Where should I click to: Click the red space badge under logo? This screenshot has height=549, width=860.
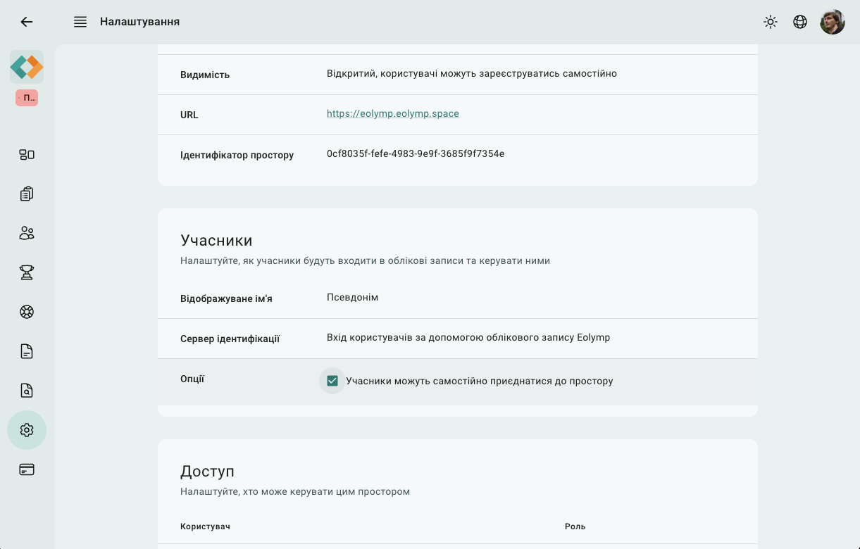click(27, 99)
